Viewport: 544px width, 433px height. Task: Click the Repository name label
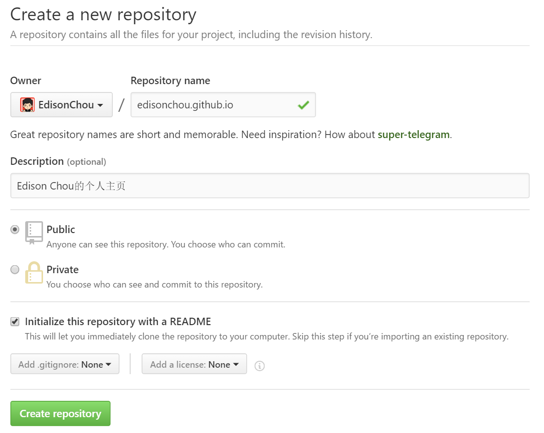click(x=170, y=81)
